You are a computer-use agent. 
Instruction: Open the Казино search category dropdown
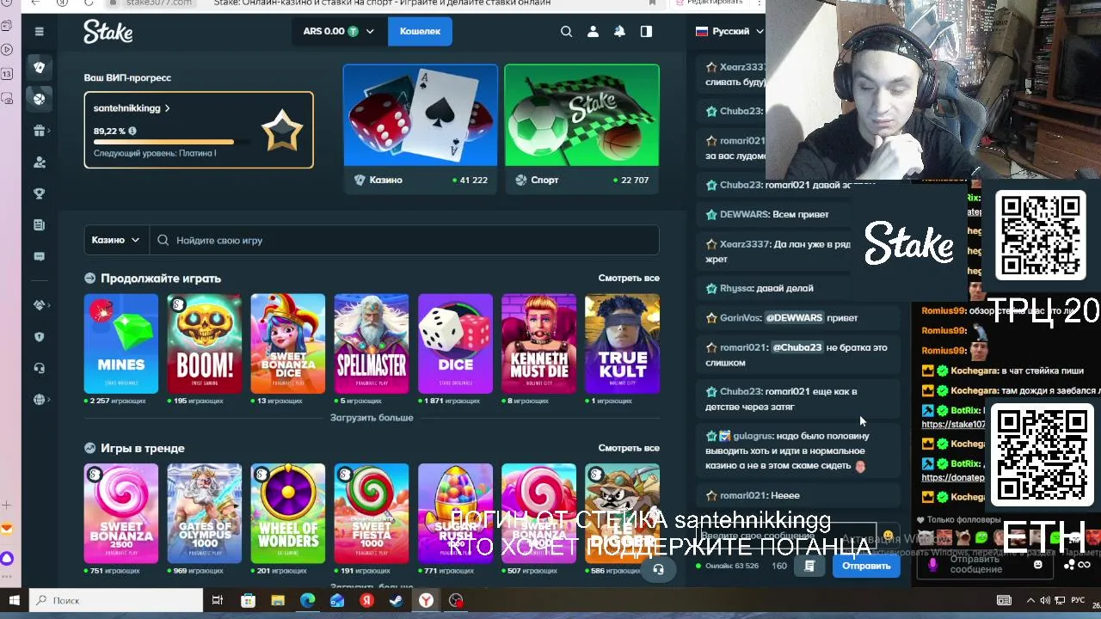point(116,240)
